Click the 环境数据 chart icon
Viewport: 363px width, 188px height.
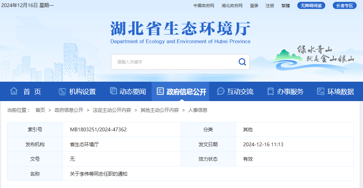pos(320,91)
